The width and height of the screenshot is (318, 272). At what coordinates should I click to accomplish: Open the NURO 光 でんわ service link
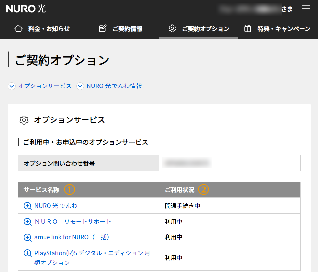click(x=56, y=206)
